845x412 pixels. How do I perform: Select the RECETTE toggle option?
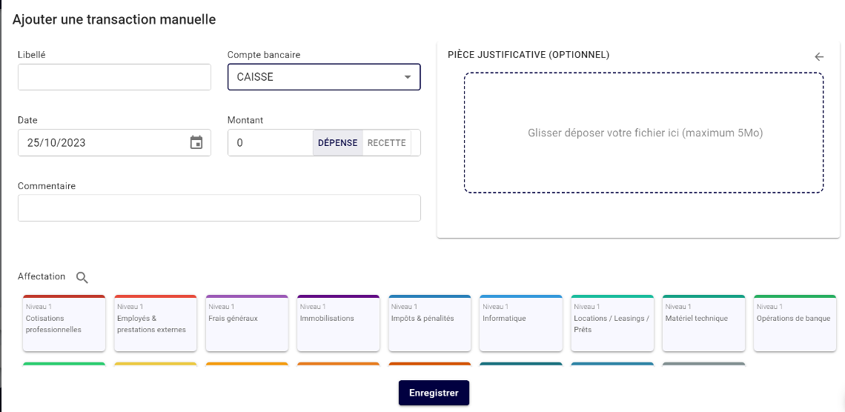click(x=387, y=143)
